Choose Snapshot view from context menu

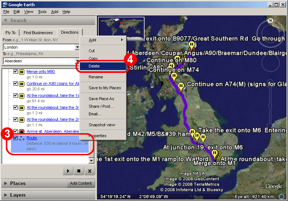pyautogui.click(x=103, y=125)
